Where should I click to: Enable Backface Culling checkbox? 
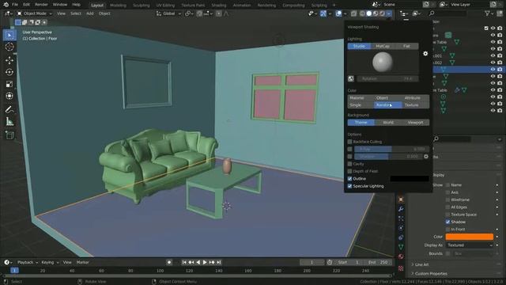[349, 142]
